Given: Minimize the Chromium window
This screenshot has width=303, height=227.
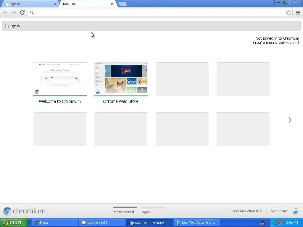Looking at the screenshot, I should pos(278,3).
